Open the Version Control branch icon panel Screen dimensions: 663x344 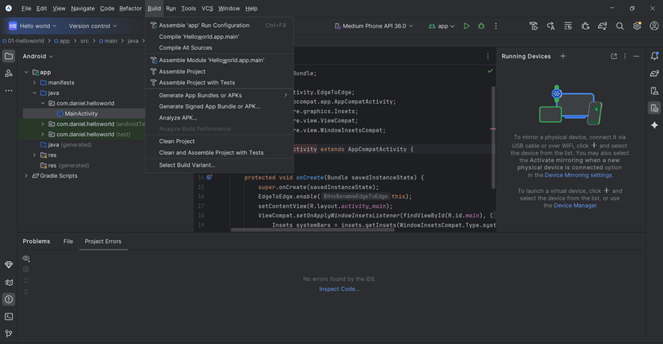click(x=9, y=334)
